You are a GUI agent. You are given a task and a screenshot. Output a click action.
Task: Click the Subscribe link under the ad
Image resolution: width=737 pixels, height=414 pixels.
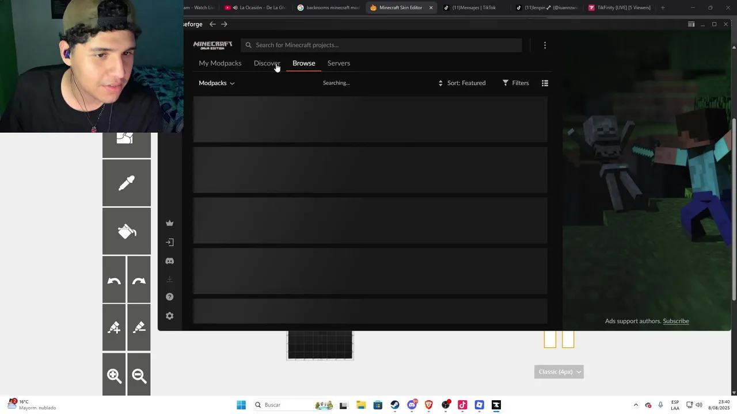click(x=676, y=321)
